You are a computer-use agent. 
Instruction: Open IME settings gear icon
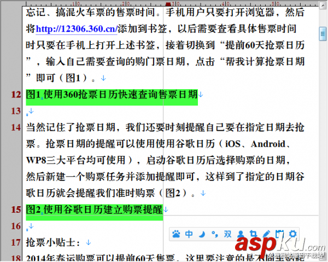point(292,234)
